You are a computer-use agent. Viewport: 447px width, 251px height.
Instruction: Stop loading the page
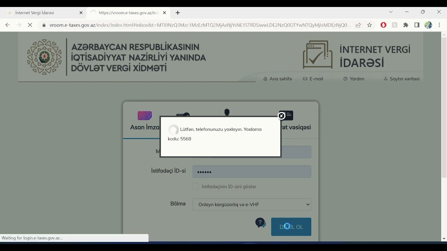(x=30, y=25)
